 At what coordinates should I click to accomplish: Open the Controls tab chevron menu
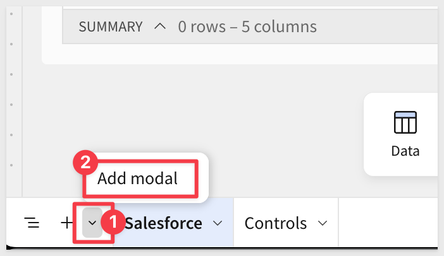coord(323,223)
